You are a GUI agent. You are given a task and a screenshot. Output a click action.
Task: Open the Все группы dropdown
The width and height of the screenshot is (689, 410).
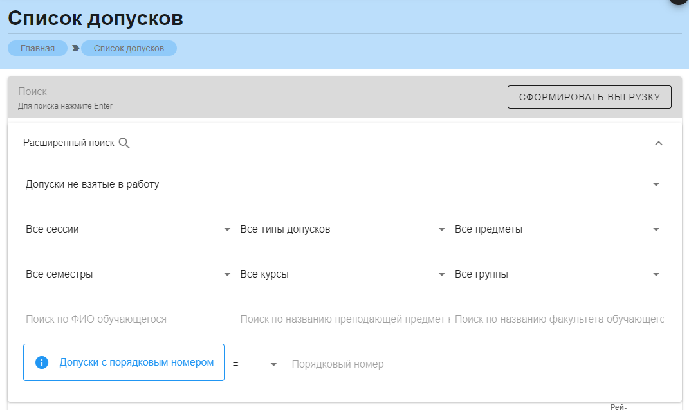pos(558,274)
